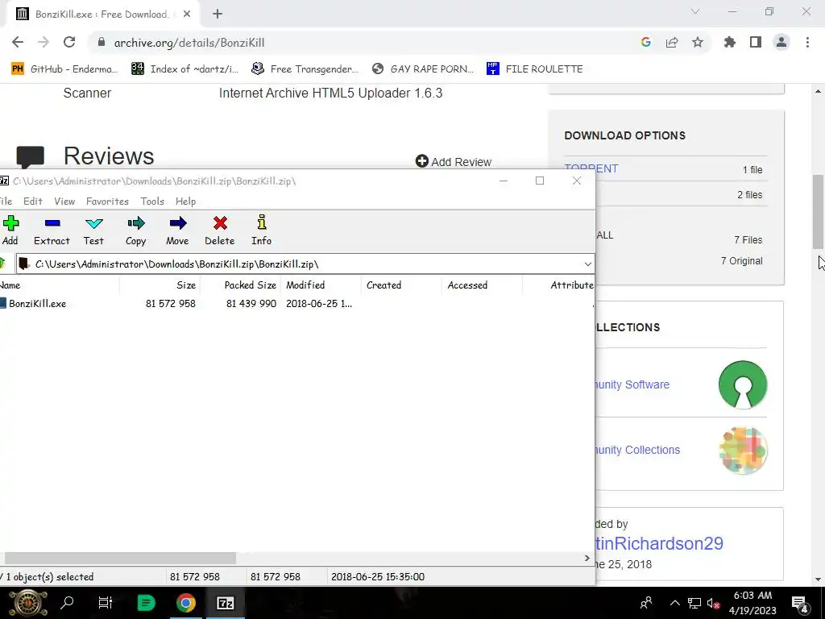825x619 pixels.
Task: Click the archive.org address bar
Action: (x=363, y=43)
